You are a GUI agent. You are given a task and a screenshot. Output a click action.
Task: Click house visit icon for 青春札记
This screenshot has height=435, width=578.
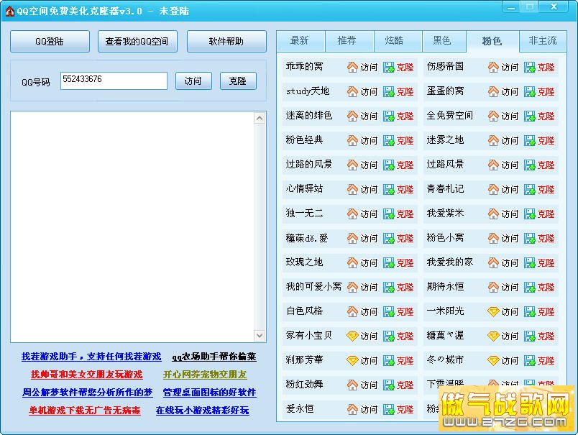tap(493, 189)
